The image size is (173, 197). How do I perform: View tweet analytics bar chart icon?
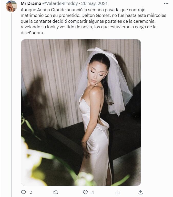point(117,192)
